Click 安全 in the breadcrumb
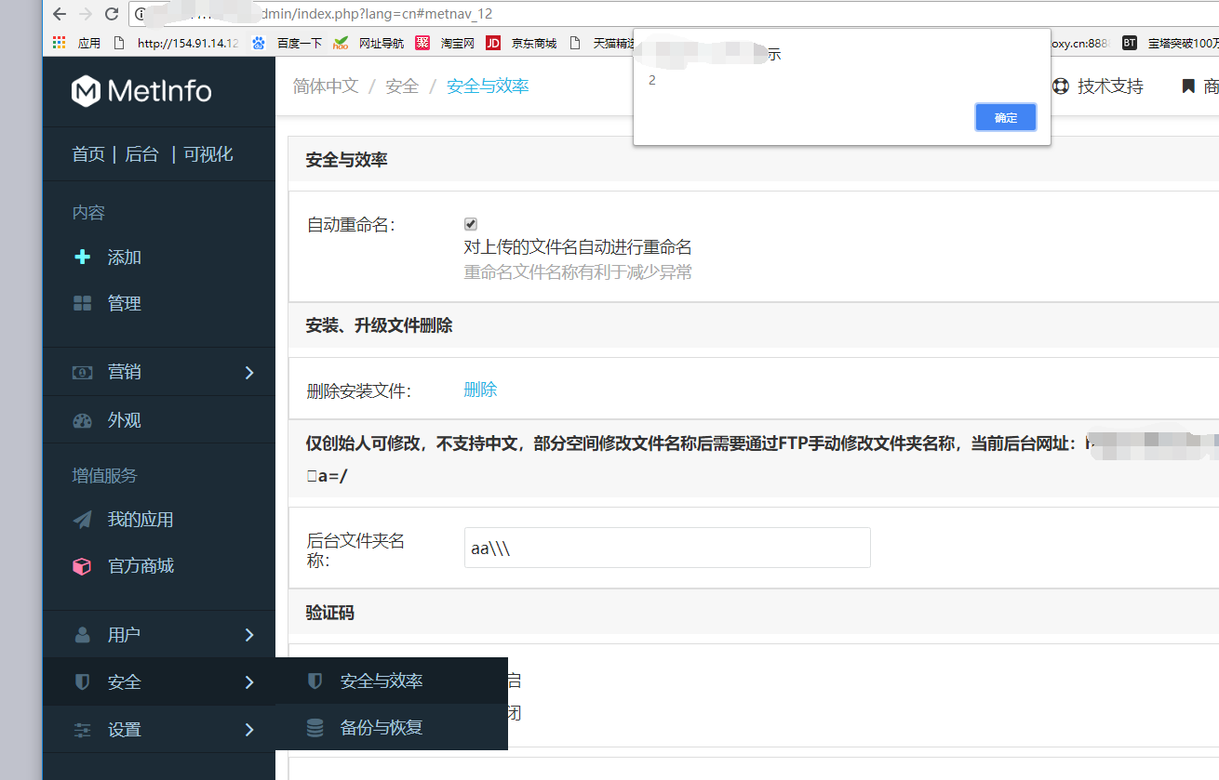 point(402,86)
